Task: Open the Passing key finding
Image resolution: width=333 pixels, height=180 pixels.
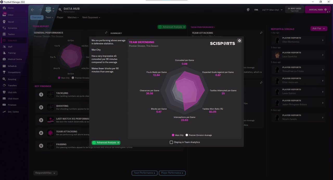Action: [x=109, y=146]
